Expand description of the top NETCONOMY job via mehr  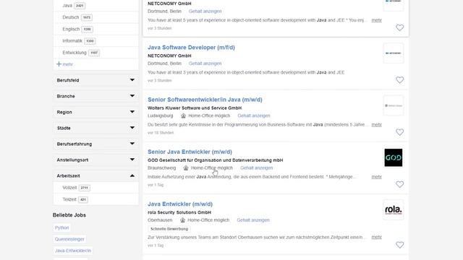click(x=376, y=20)
